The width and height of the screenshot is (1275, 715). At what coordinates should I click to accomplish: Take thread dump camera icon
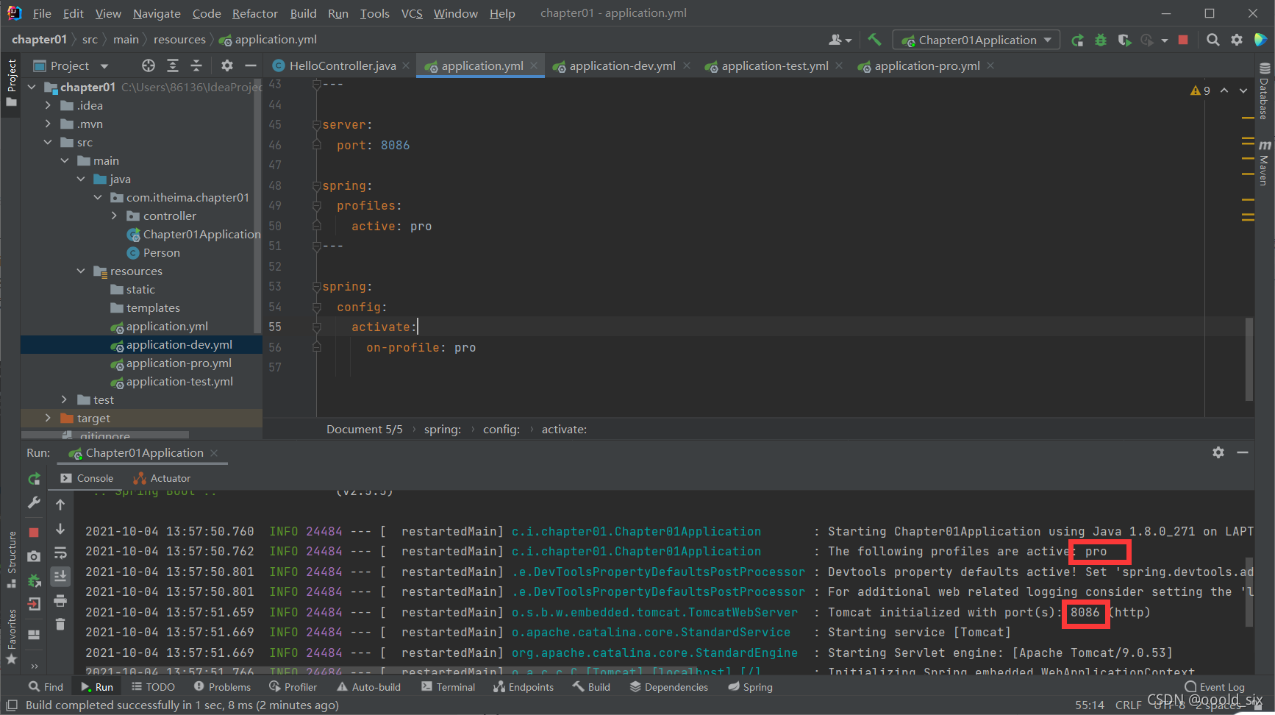[x=34, y=556]
